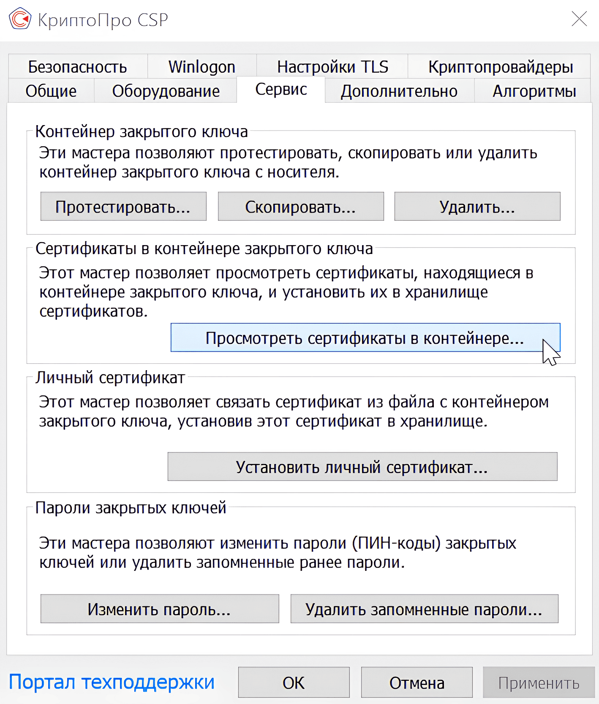The width and height of the screenshot is (599, 704).
Task: Open the Winlogon tab
Action: pyautogui.click(x=201, y=67)
